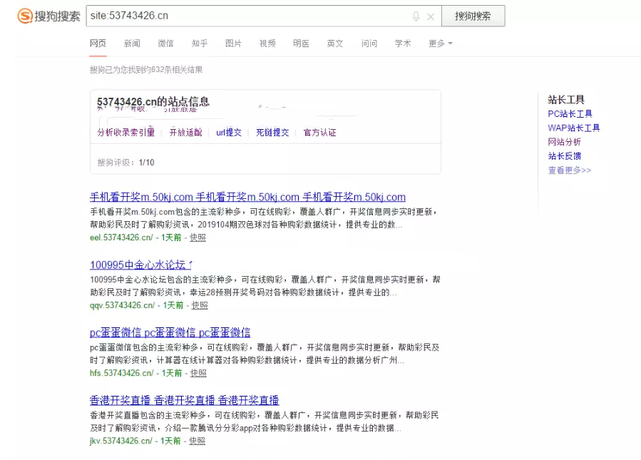Select the 明医 tab
Viewport: 641px width, 460px height.
tap(302, 44)
